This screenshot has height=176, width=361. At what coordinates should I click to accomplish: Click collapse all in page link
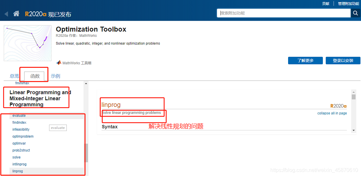[332, 113]
